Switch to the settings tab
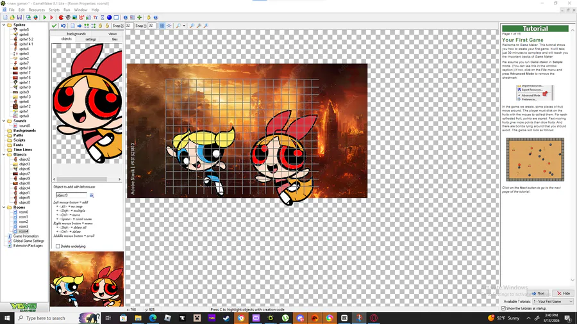577x324 pixels. [91, 39]
